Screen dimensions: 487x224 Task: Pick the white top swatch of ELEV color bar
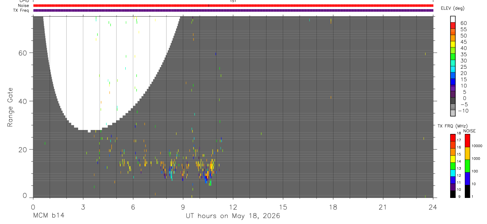click(453, 19)
